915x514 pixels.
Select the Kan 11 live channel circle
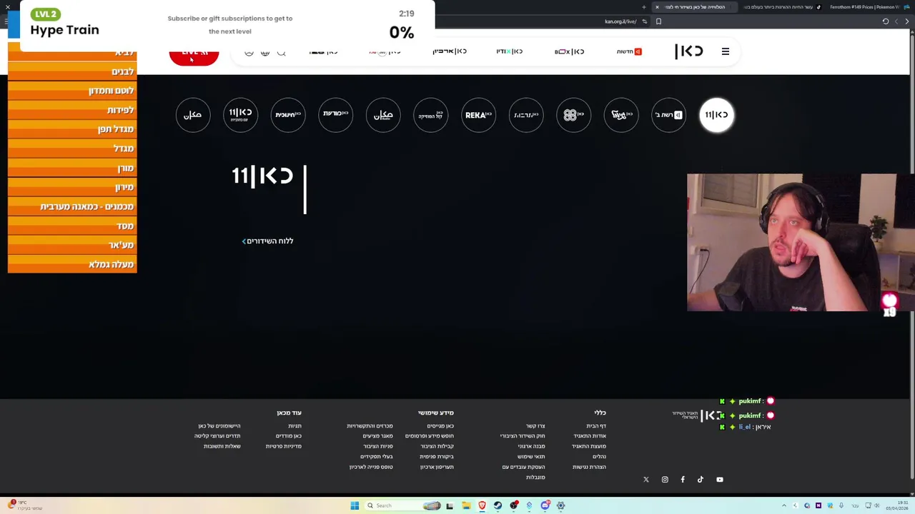[716, 115]
